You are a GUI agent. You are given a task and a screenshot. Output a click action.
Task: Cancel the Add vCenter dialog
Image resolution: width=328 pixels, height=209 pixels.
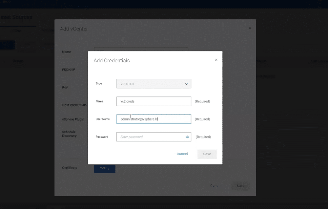coord(216,186)
